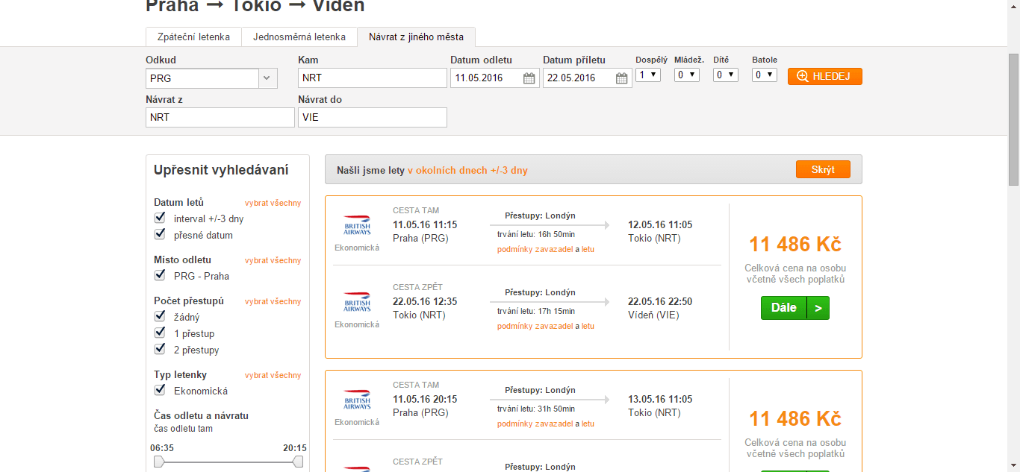1020x472 pixels.
Task: Click British Airways logo for 11.05.16 11:15 flight
Action: click(x=357, y=226)
